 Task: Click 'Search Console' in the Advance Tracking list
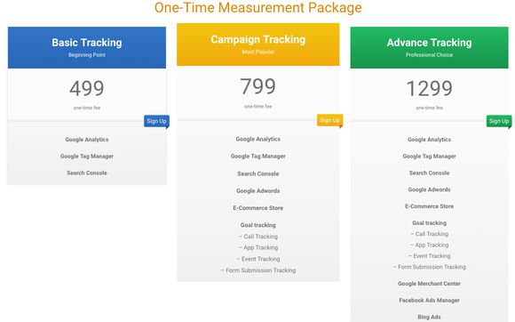click(429, 173)
